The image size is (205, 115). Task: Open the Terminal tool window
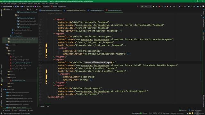point(23,110)
